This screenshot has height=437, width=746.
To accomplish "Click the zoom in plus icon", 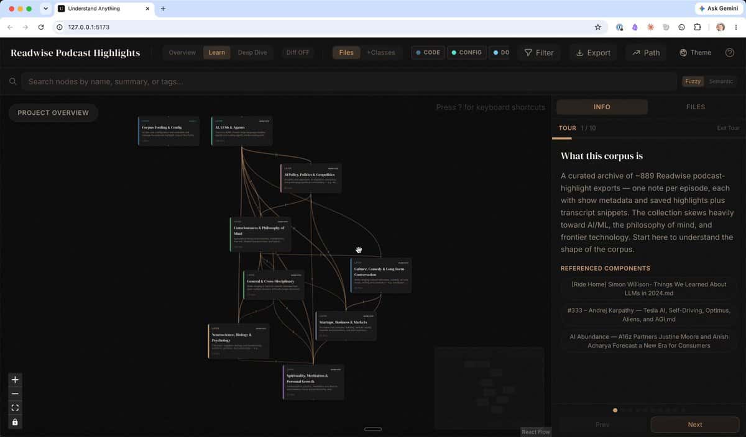I will pyautogui.click(x=15, y=380).
